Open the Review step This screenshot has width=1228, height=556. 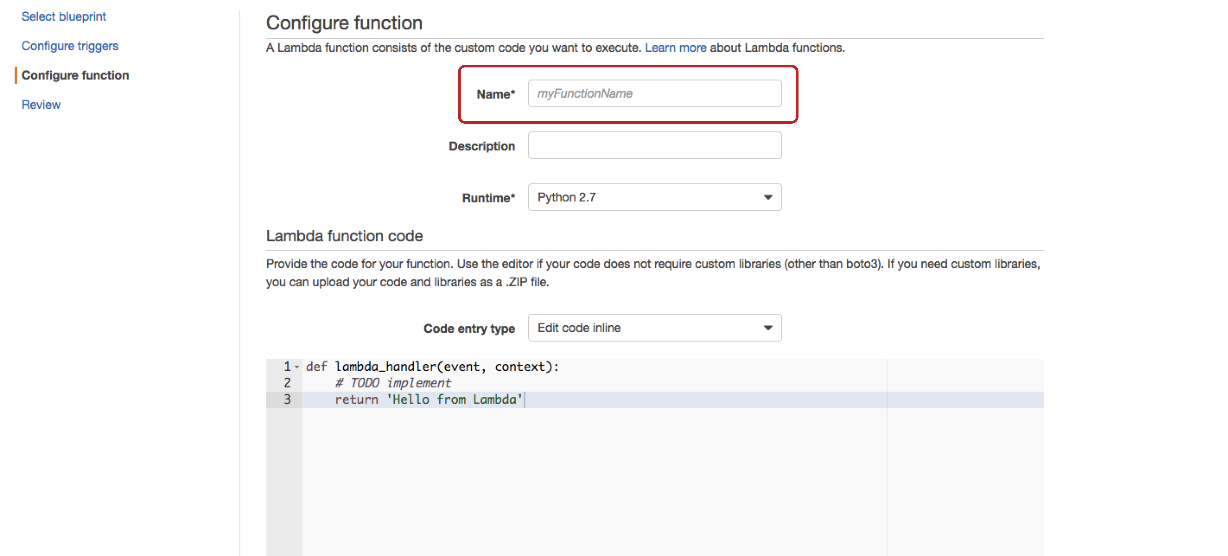pos(41,104)
